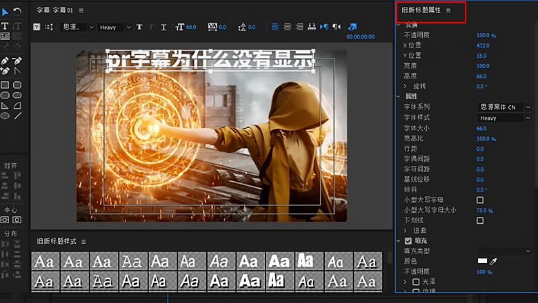Select the Convert Anchor Point tool
The image size is (538, 303).
click(17, 71)
